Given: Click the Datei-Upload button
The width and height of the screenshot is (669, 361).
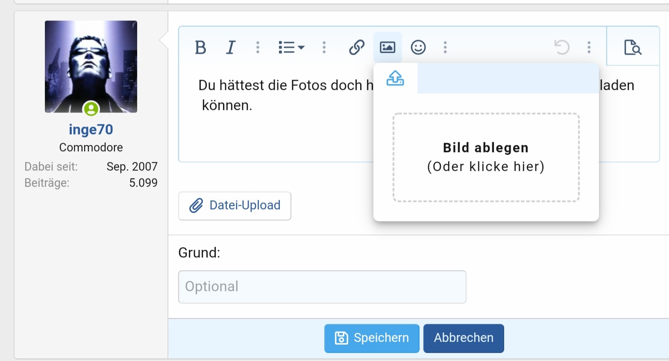Looking at the screenshot, I should pyautogui.click(x=235, y=206).
